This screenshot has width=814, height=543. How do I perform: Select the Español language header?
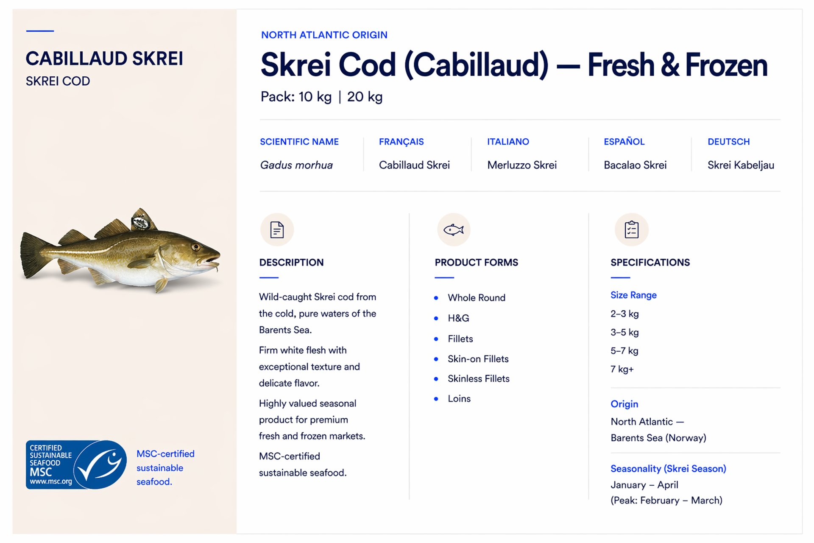pos(624,142)
